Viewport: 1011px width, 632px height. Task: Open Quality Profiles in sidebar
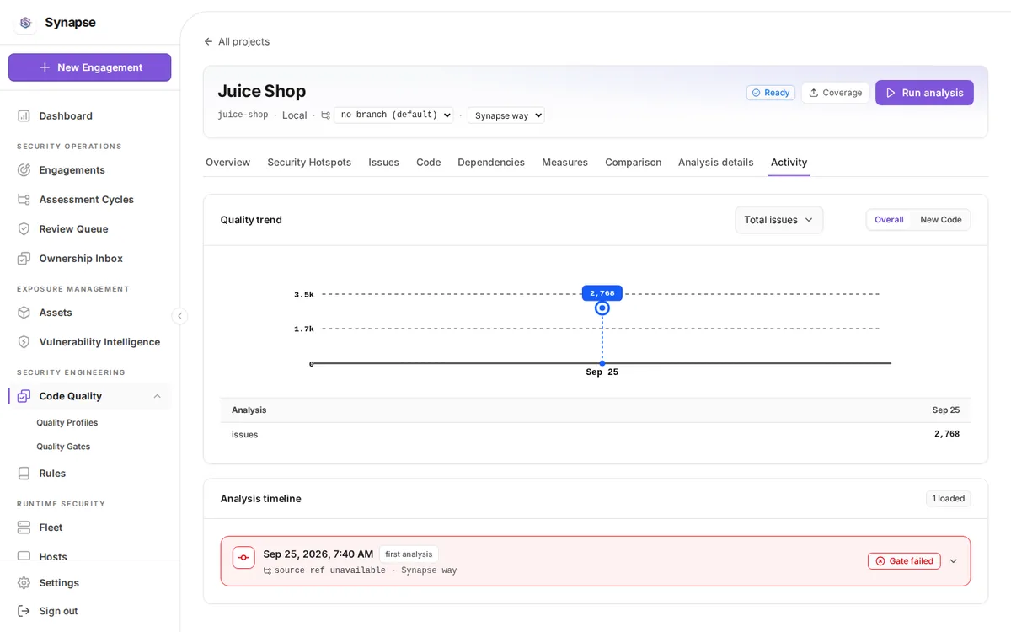tap(67, 423)
